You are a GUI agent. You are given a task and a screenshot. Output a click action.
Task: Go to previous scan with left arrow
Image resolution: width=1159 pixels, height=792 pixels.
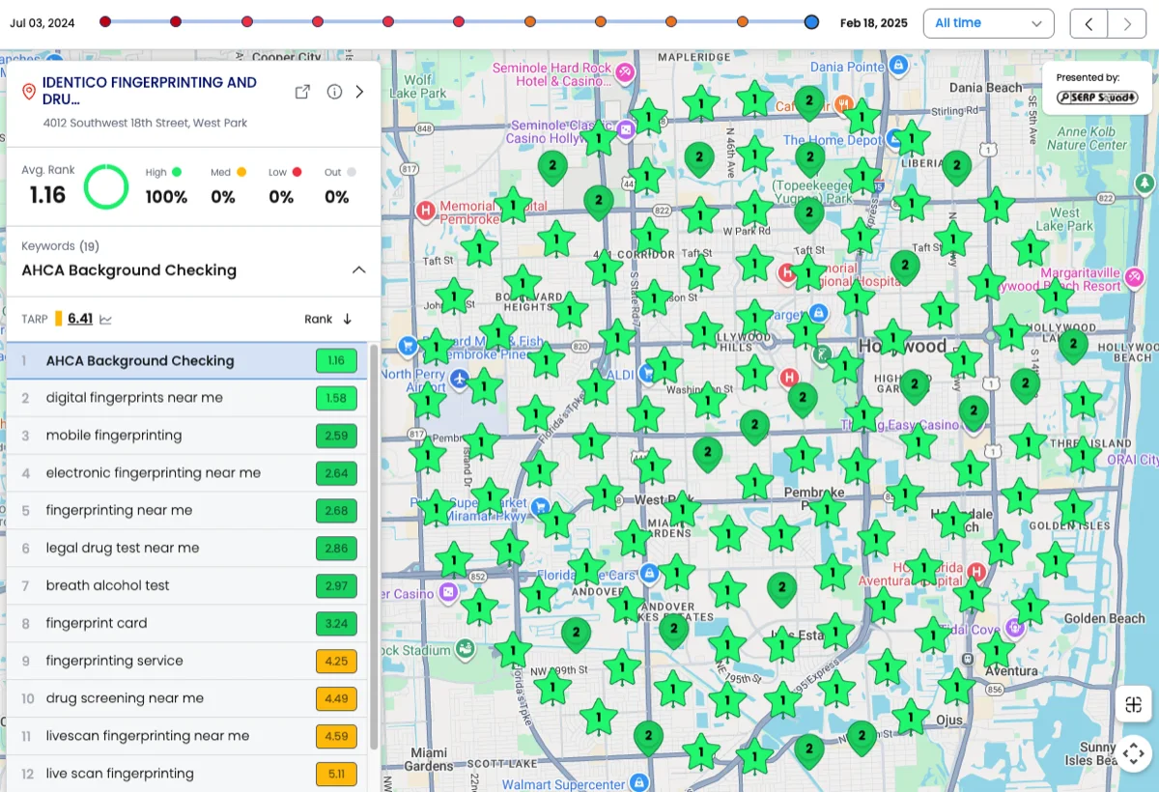point(1089,24)
